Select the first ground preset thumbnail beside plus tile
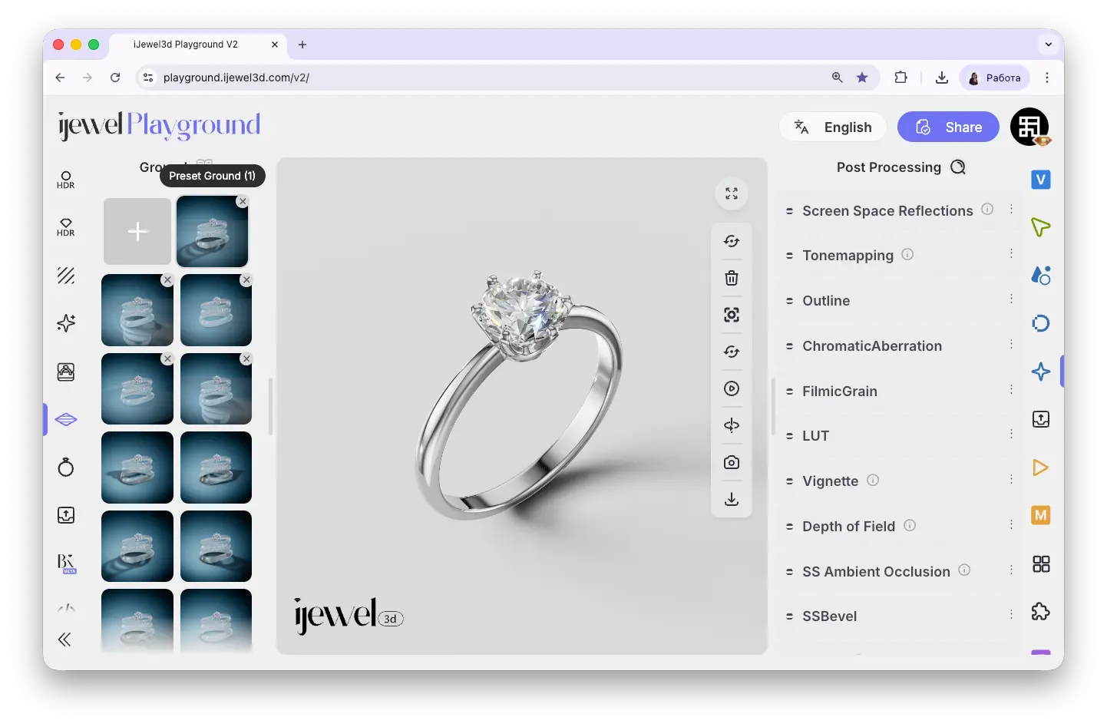Image resolution: width=1107 pixels, height=727 pixels. point(212,231)
